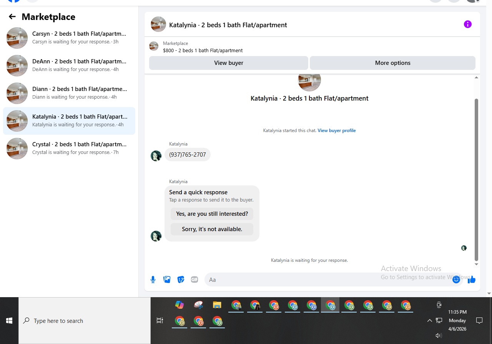This screenshot has height=344, width=492.
Task: Click the Meet Now tray icon
Action: [x=439, y=305]
